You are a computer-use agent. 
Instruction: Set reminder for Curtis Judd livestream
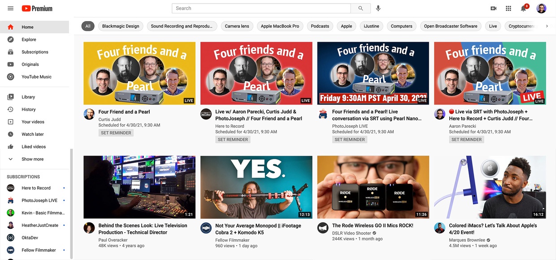click(116, 133)
